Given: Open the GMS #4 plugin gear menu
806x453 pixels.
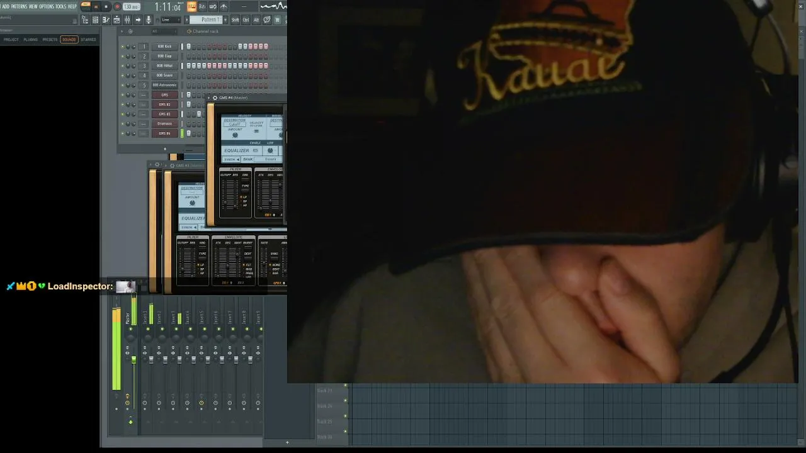Looking at the screenshot, I should point(215,98).
